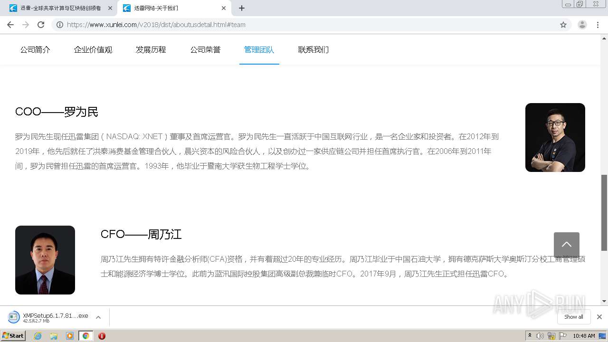Open Windows Explorer folder in taskbar
608x342 pixels.
pos(54,336)
